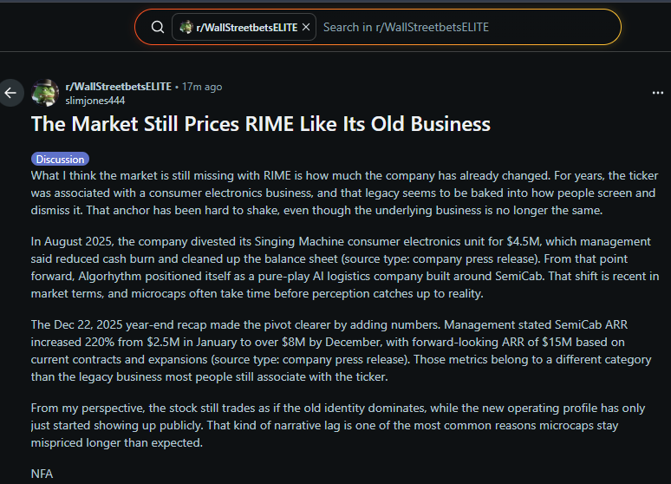Click the r/WallStreetbetsELITE label in search chip
This screenshot has width=671, height=484.
click(x=247, y=28)
